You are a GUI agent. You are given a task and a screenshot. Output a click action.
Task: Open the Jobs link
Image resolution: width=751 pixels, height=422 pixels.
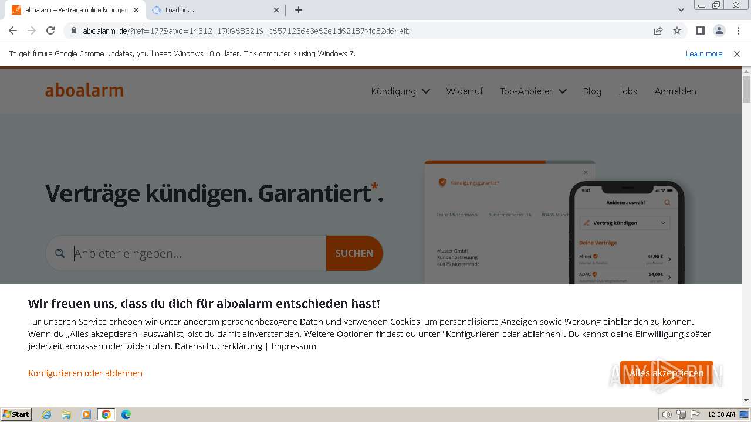pyautogui.click(x=627, y=91)
